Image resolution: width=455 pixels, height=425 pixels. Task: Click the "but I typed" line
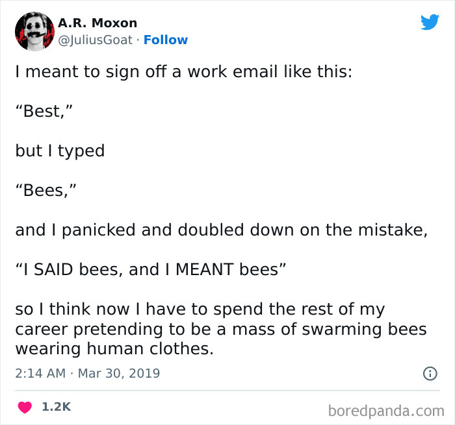(x=60, y=151)
